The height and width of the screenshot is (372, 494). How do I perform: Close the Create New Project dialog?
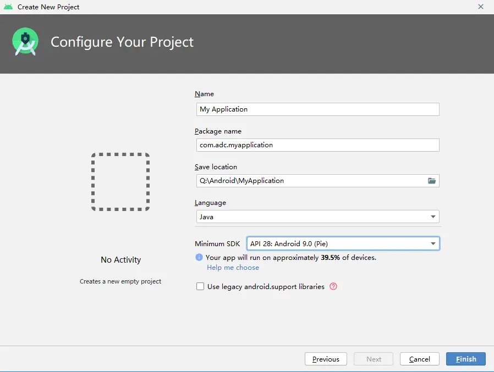[481, 7]
